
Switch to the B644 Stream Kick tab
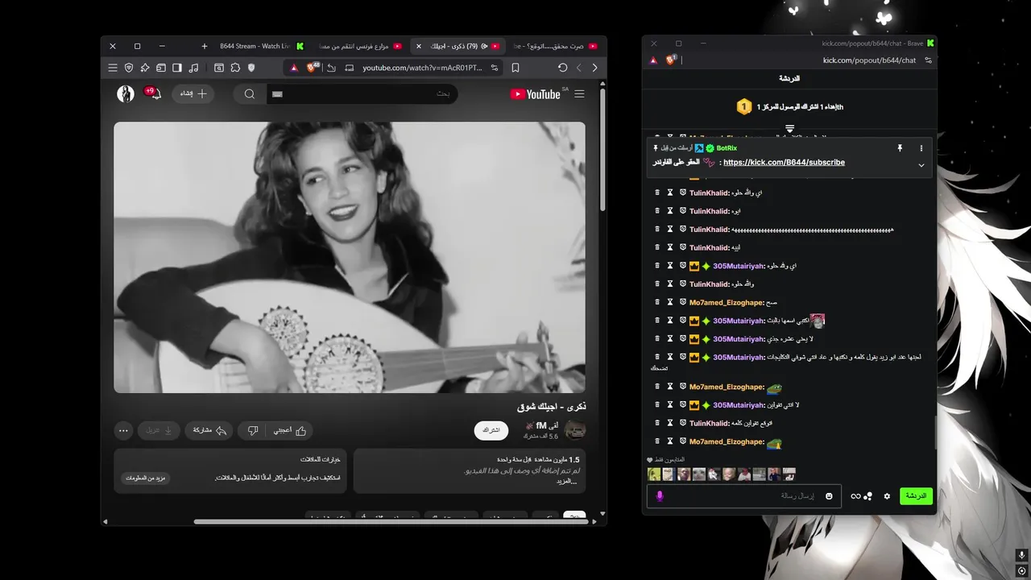click(x=260, y=46)
